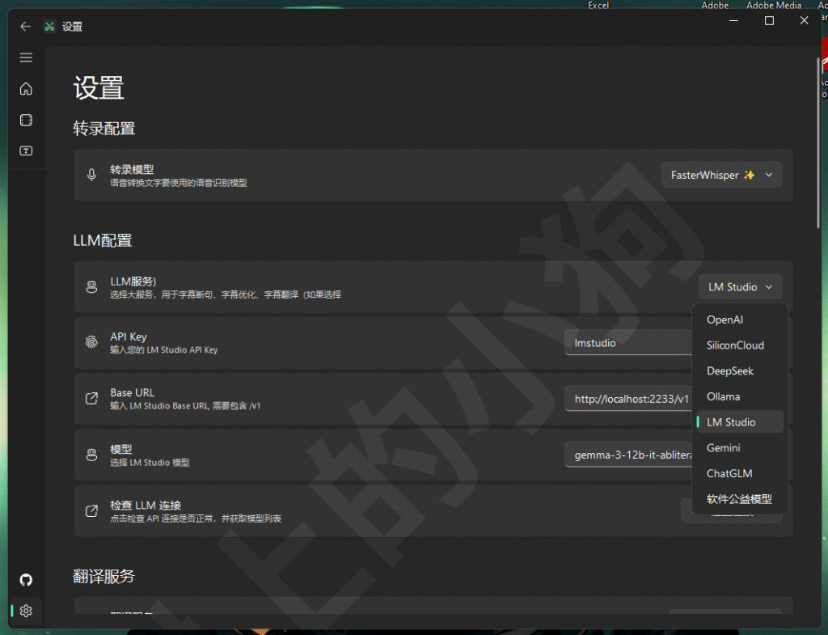Click the external link icon beside Base URL
Viewport: 828px width, 635px height.
[x=91, y=398]
